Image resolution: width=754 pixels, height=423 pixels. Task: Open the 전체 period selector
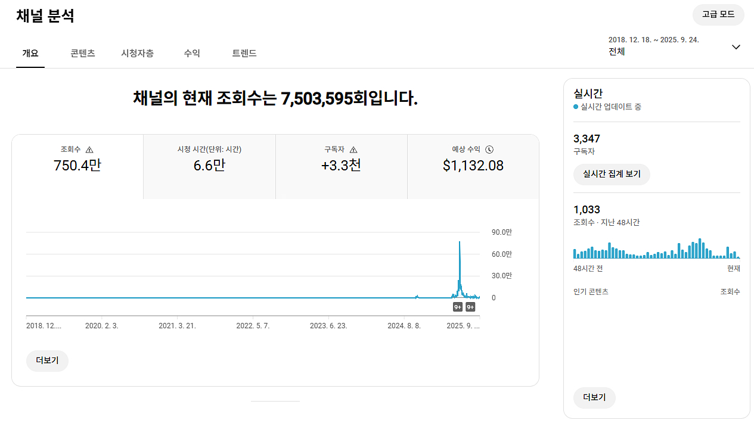pos(616,52)
